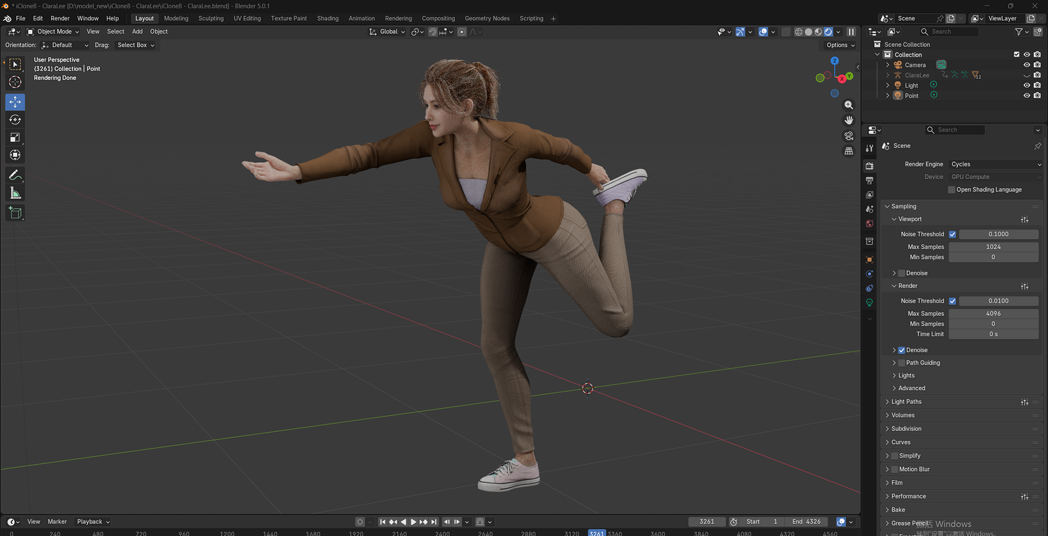Toggle the Render Noise Threshold checkbox
This screenshot has height=536, width=1048.
(952, 301)
